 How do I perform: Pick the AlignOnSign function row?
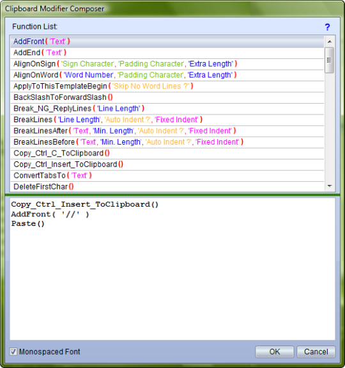pyautogui.click(x=167, y=64)
